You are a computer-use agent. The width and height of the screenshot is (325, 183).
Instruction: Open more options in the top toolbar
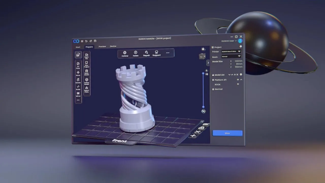pyautogui.click(x=168, y=53)
